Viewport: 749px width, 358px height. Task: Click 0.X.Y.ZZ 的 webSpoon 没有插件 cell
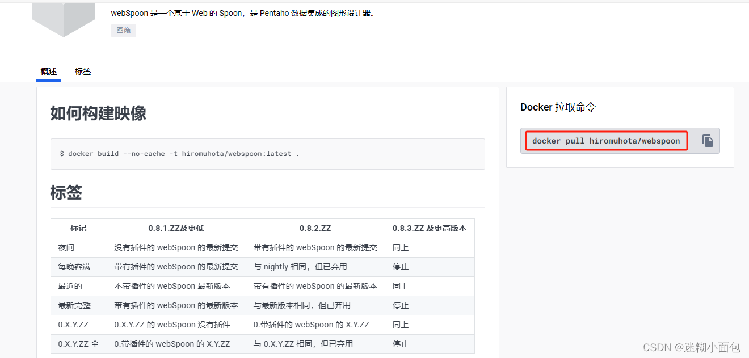(x=176, y=325)
